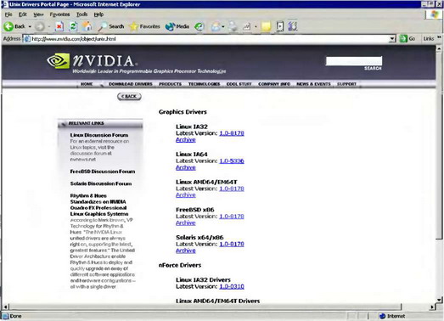The image size is (444, 321).
Task: Click the Back arrow toolbar icon
Action: (8, 26)
